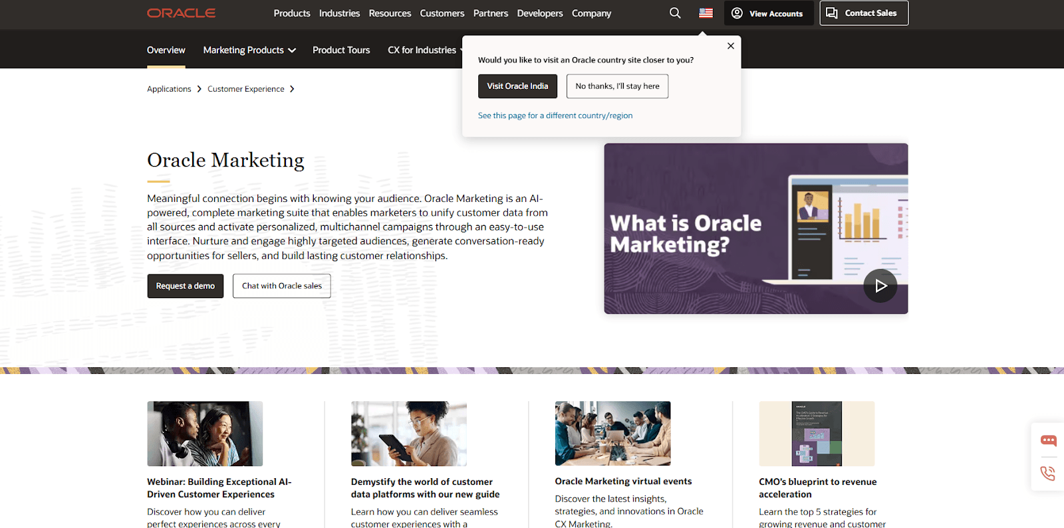This screenshot has height=528, width=1064.
Task: Click Chat with Oracle sales button
Action: (x=282, y=286)
